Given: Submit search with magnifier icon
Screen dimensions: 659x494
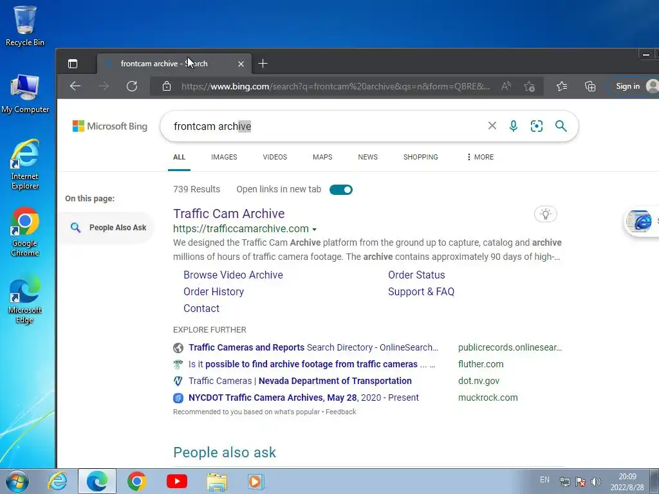Looking at the screenshot, I should point(561,125).
